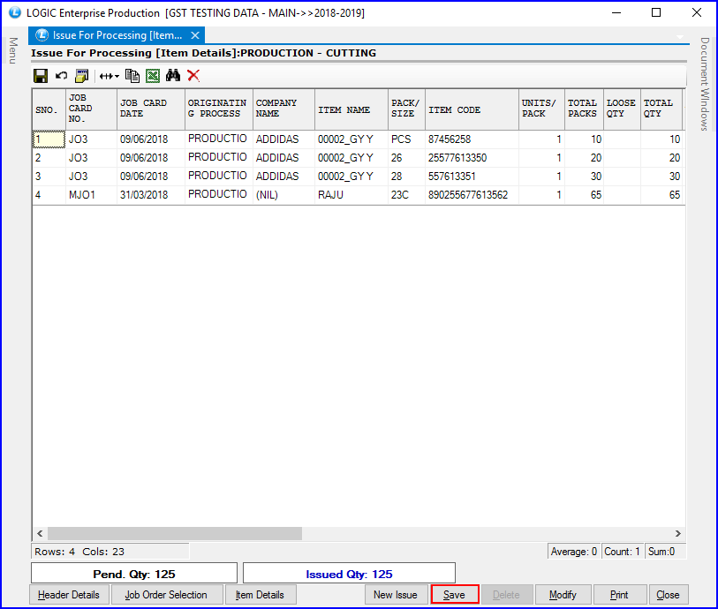Image resolution: width=718 pixels, height=609 pixels.
Task: Click the horizontal scrollbar thumb
Action: tap(175, 533)
